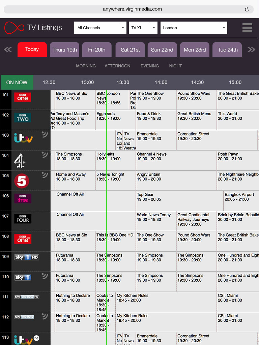Open the All Channels dropdown
Viewport: 259px width, 345px height.
100,28
